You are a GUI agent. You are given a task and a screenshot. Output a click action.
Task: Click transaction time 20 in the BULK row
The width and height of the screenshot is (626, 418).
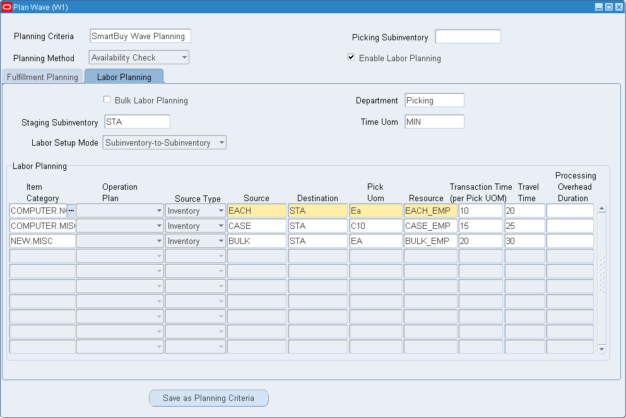481,241
